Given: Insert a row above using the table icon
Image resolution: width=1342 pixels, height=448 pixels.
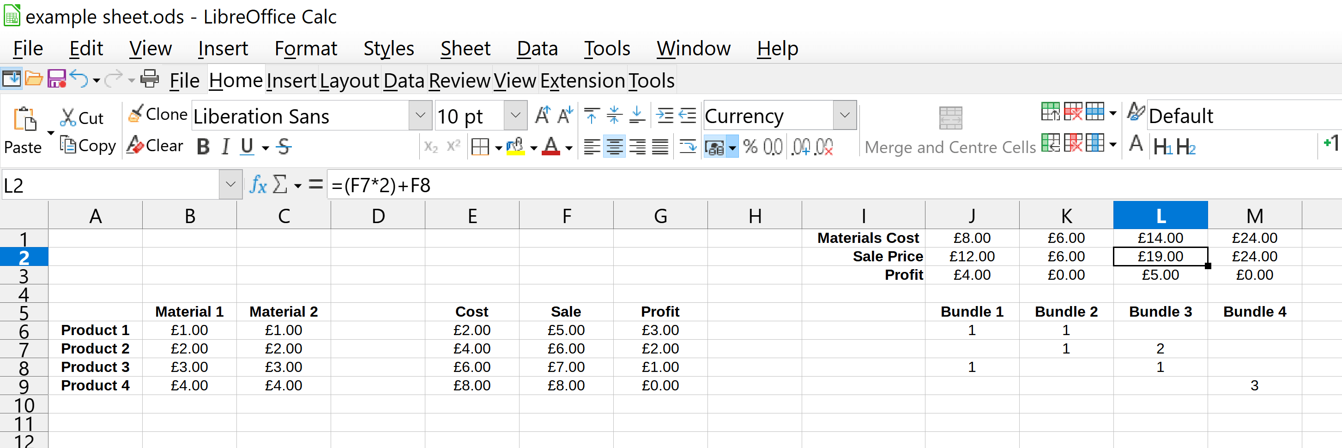Looking at the screenshot, I should click(x=1050, y=112).
